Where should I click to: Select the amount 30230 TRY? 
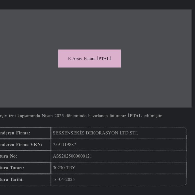pos(64,168)
